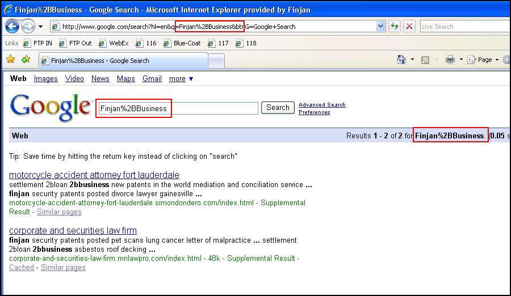Click the Home icon in command bar
Image resolution: width=511 pixels, height=296 pixels.
coord(401,60)
